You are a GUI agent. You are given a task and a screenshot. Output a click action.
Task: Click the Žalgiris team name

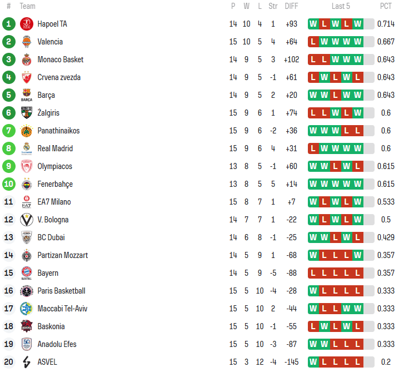[x=49, y=113]
